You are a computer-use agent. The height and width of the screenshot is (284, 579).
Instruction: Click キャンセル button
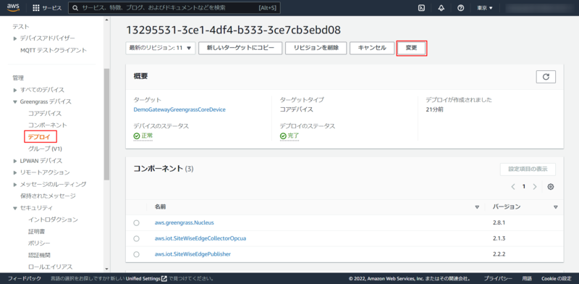pyautogui.click(x=372, y=48)
